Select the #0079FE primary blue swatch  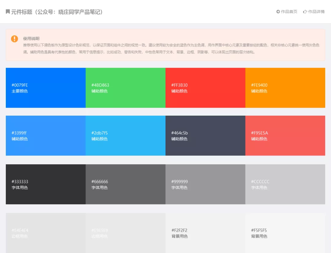pos(46,87)
